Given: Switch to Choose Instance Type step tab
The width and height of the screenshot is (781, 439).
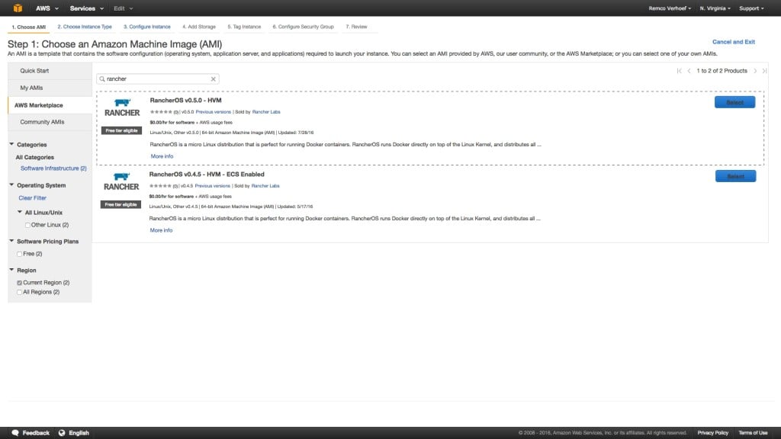Looking at the screenshot, I should click(85, 27).
